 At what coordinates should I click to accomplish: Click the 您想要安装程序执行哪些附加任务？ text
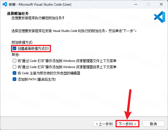(x=38, y=18)
